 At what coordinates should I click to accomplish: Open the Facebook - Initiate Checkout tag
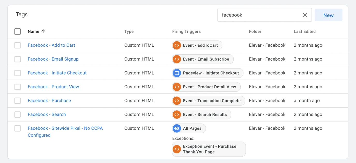[x=57, y=73]
